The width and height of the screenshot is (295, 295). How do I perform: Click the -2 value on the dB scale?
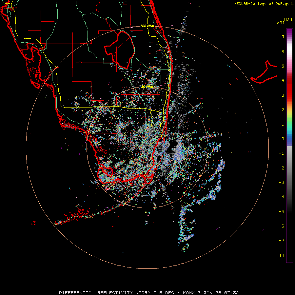[x=282, y=168]
